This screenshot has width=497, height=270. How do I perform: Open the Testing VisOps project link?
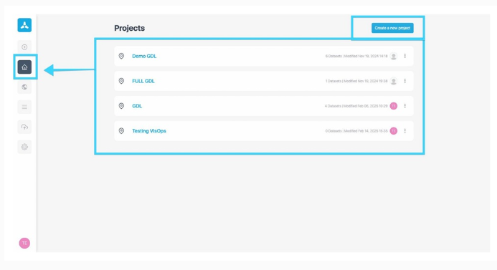[149, 131]
